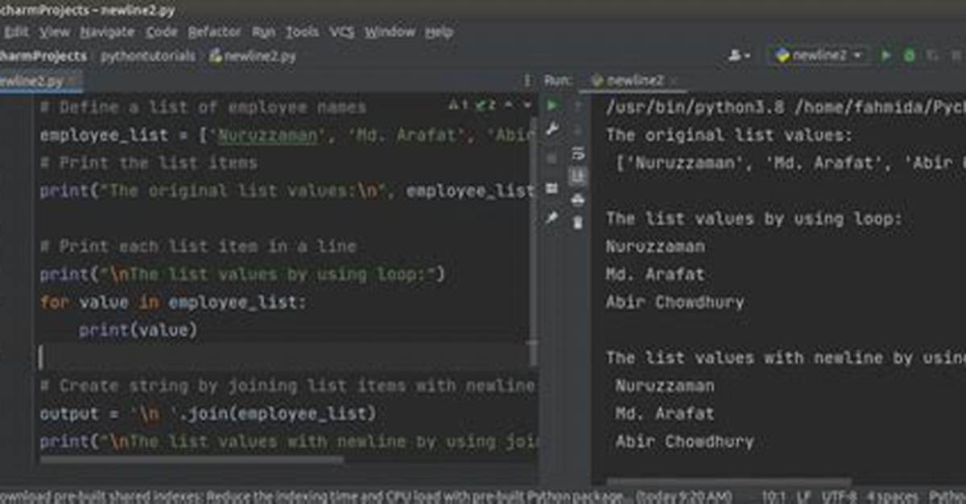Image resolution: width=966 pixels, height=504 pixels.
Task: Click pythontutorials breadcrumb in navigation bar
Action: point(148,56)
